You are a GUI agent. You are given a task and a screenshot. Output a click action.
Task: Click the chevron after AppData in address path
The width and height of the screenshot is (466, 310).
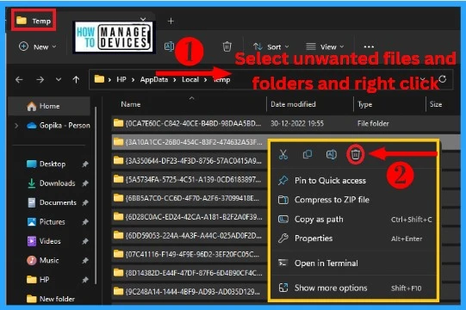(x=175, y=80)
